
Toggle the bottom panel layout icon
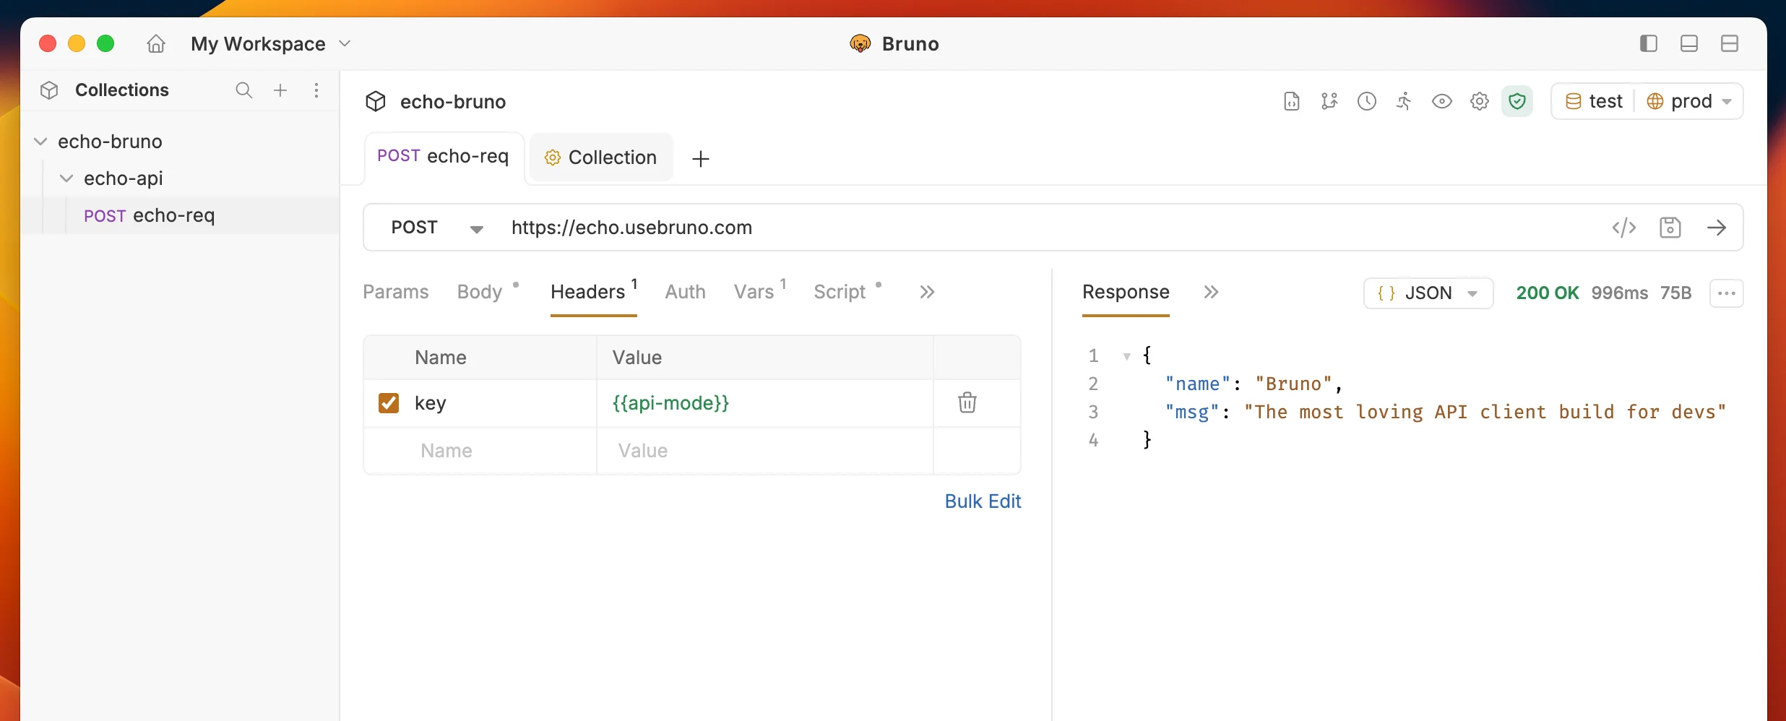[x=1688, y=44]
